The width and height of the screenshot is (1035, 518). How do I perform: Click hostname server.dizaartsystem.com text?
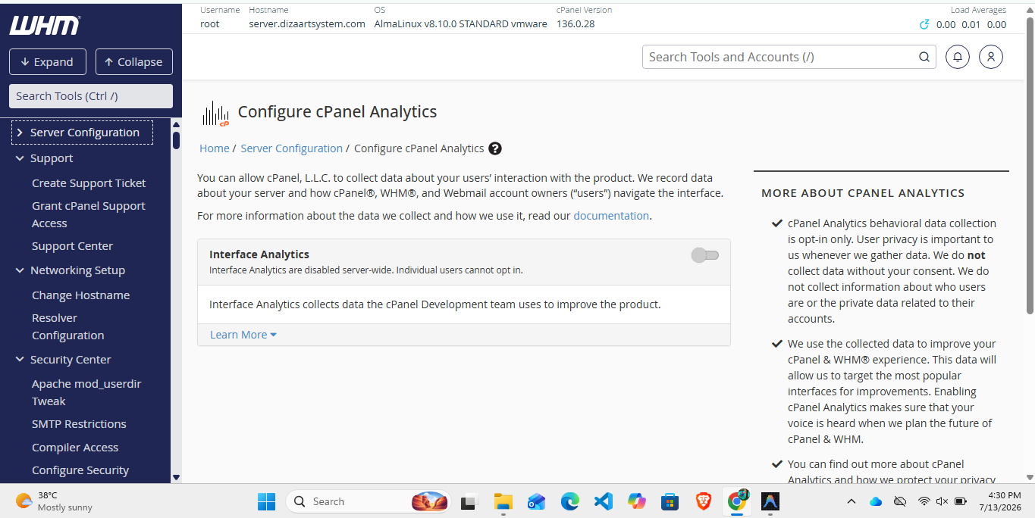point(307,24)
